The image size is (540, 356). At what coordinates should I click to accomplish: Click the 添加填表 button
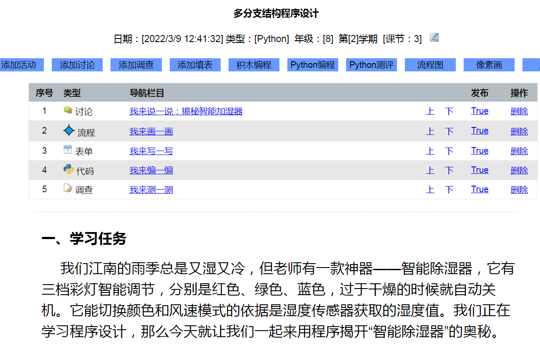(195, 65)
